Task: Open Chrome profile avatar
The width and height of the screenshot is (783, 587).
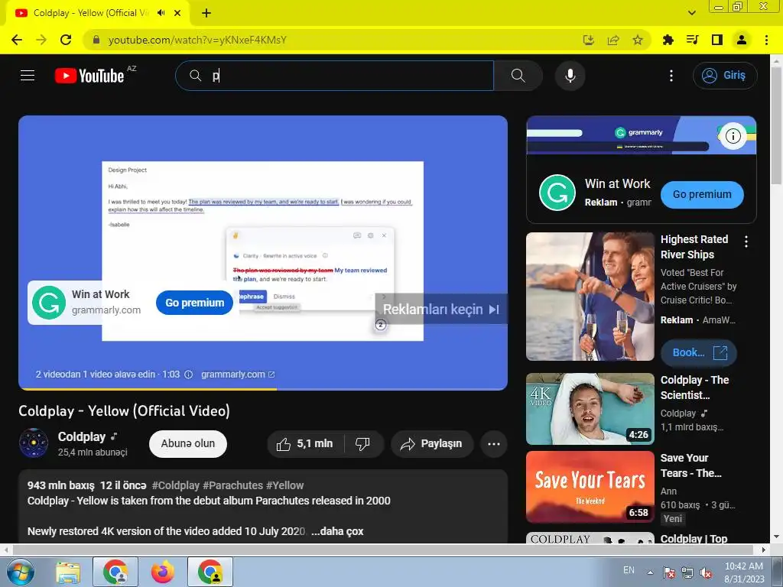Action: [742, 40]
